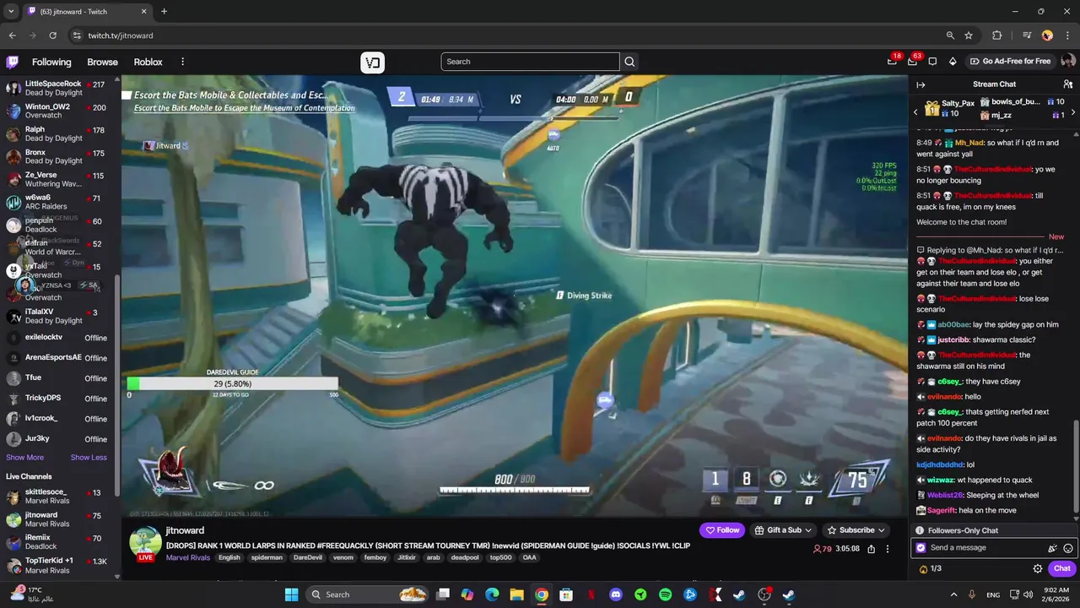Image resolution: width=1080 pixels, height=608 pixels.
Task: Open the three-dot more menu beside Roblox
Action: tap(182, 62)
